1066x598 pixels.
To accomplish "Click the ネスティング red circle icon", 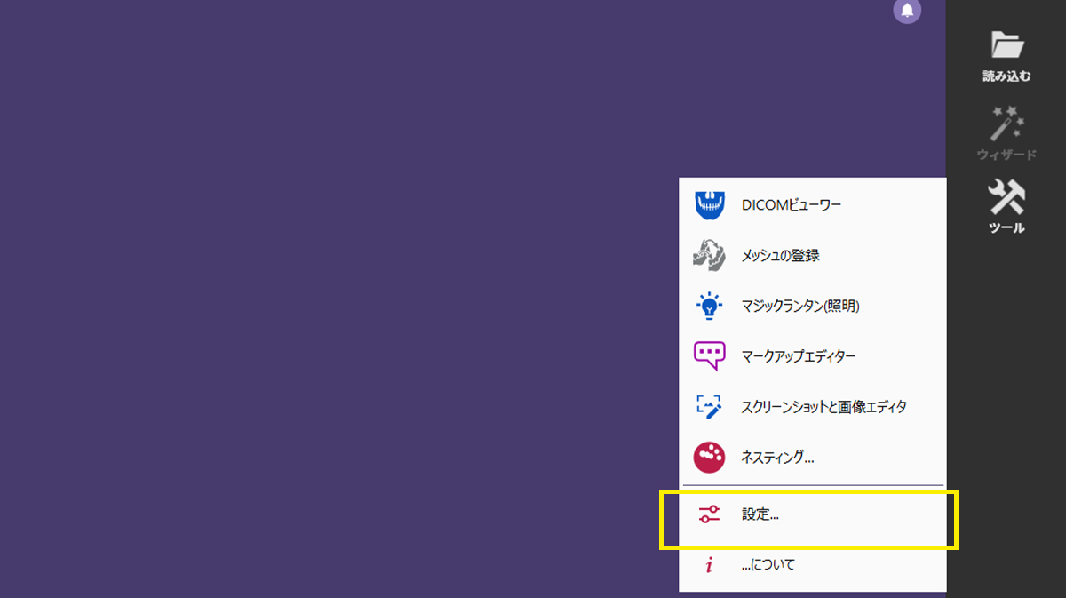I will tap(709, 458).
